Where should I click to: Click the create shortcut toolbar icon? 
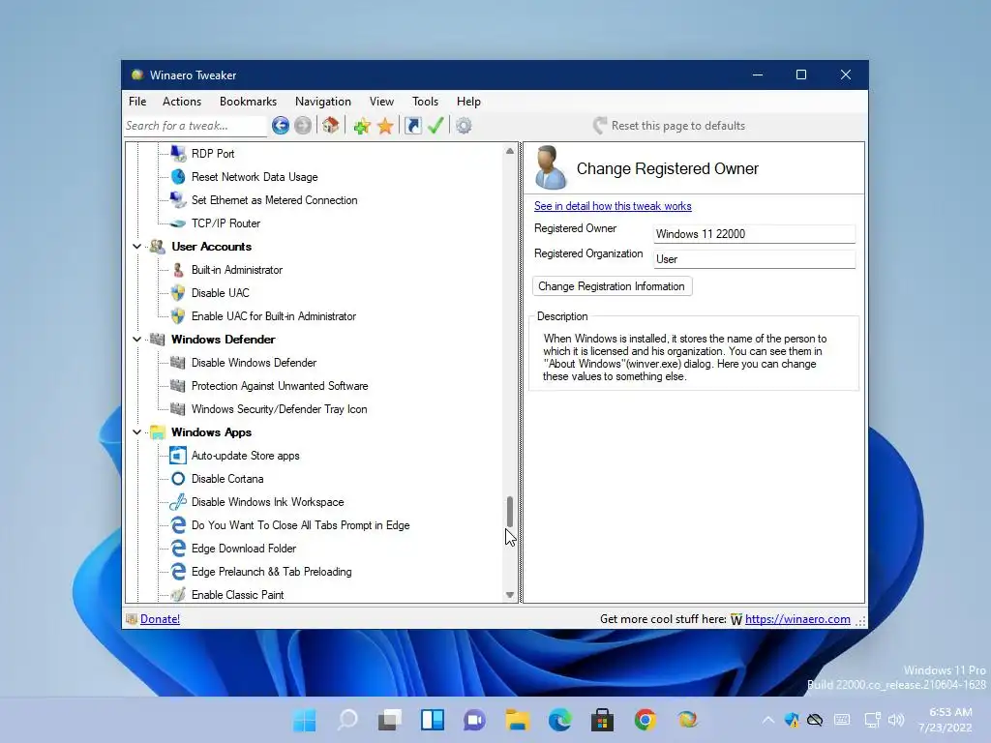point(412,126)
